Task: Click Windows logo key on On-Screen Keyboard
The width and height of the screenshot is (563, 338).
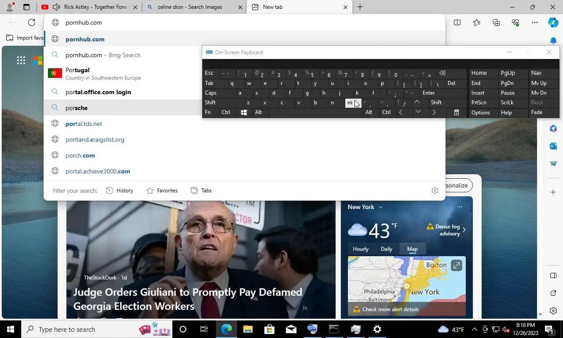Action: click(244, 112)
